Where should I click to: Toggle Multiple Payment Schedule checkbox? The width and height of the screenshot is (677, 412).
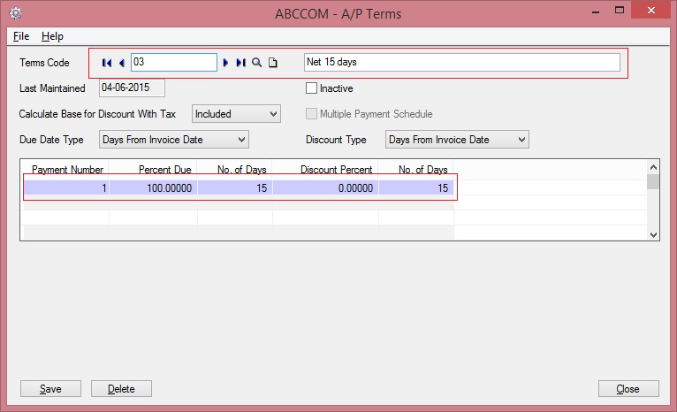pos(311,114)
